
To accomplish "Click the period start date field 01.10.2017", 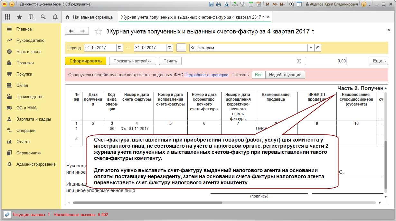I will coord(100,48).
